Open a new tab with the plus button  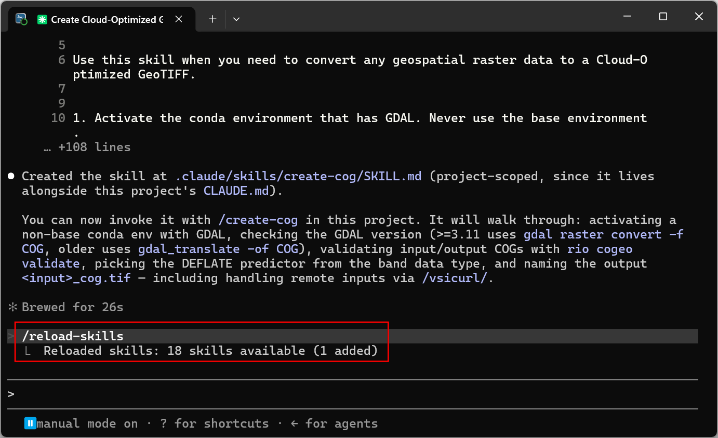click(212, 19)
